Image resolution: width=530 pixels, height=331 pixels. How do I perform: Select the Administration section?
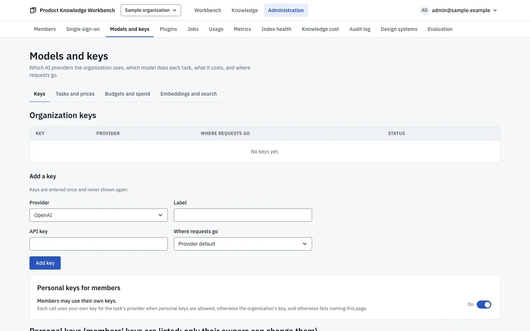pyautogui.click(x=286, y=10)
